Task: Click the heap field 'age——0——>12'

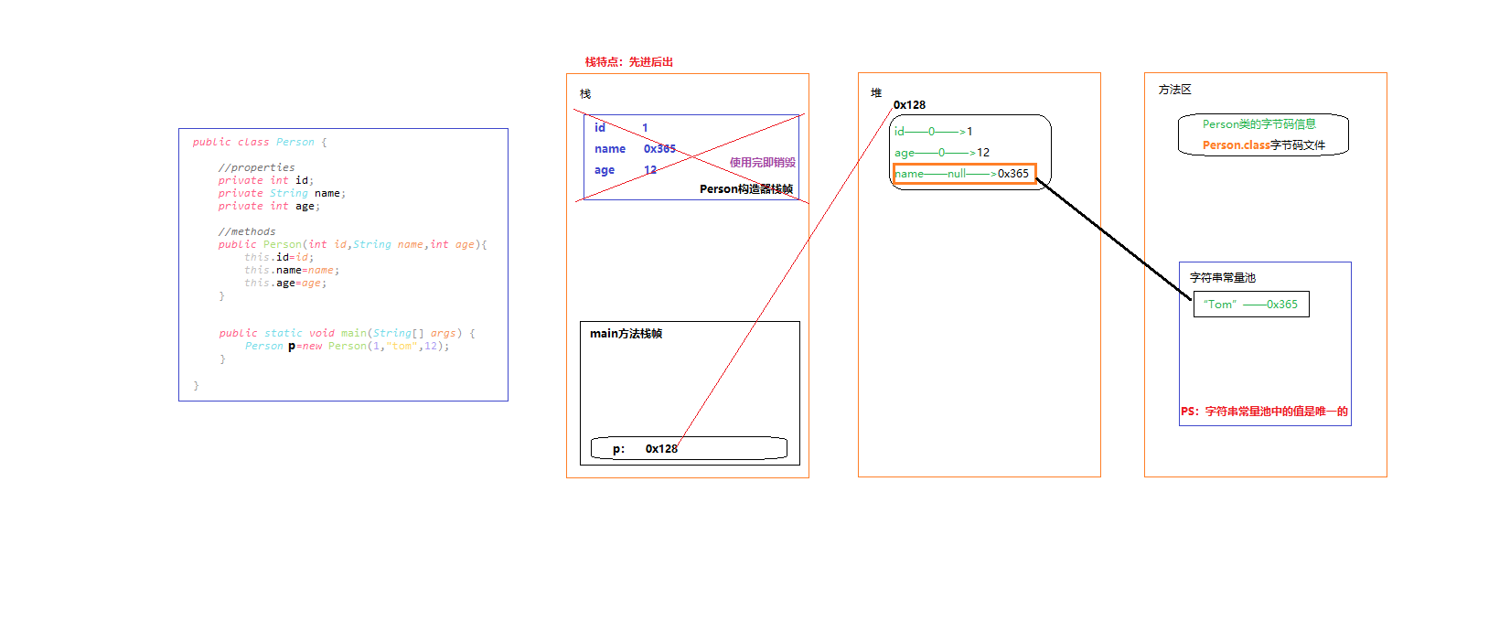Action: click(x=942, y=153)
